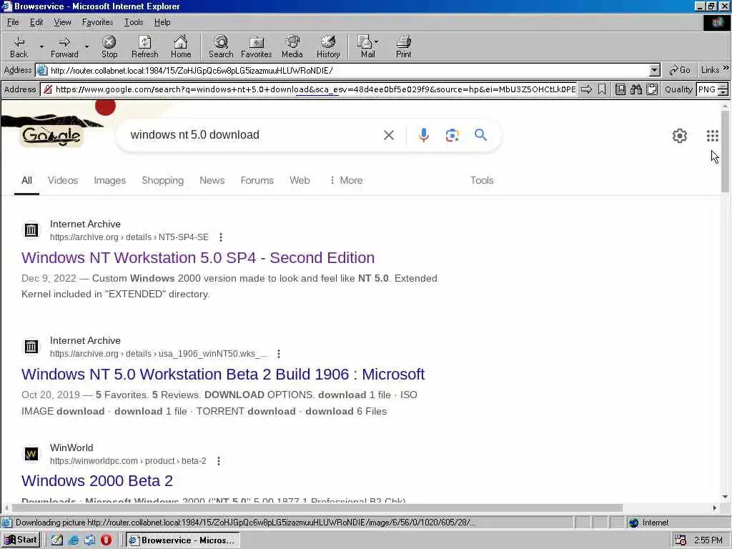Open Windows NT 5.0 Workstation Beta 2 link
This screenshot has width=732, height=549.
point(223,374)
